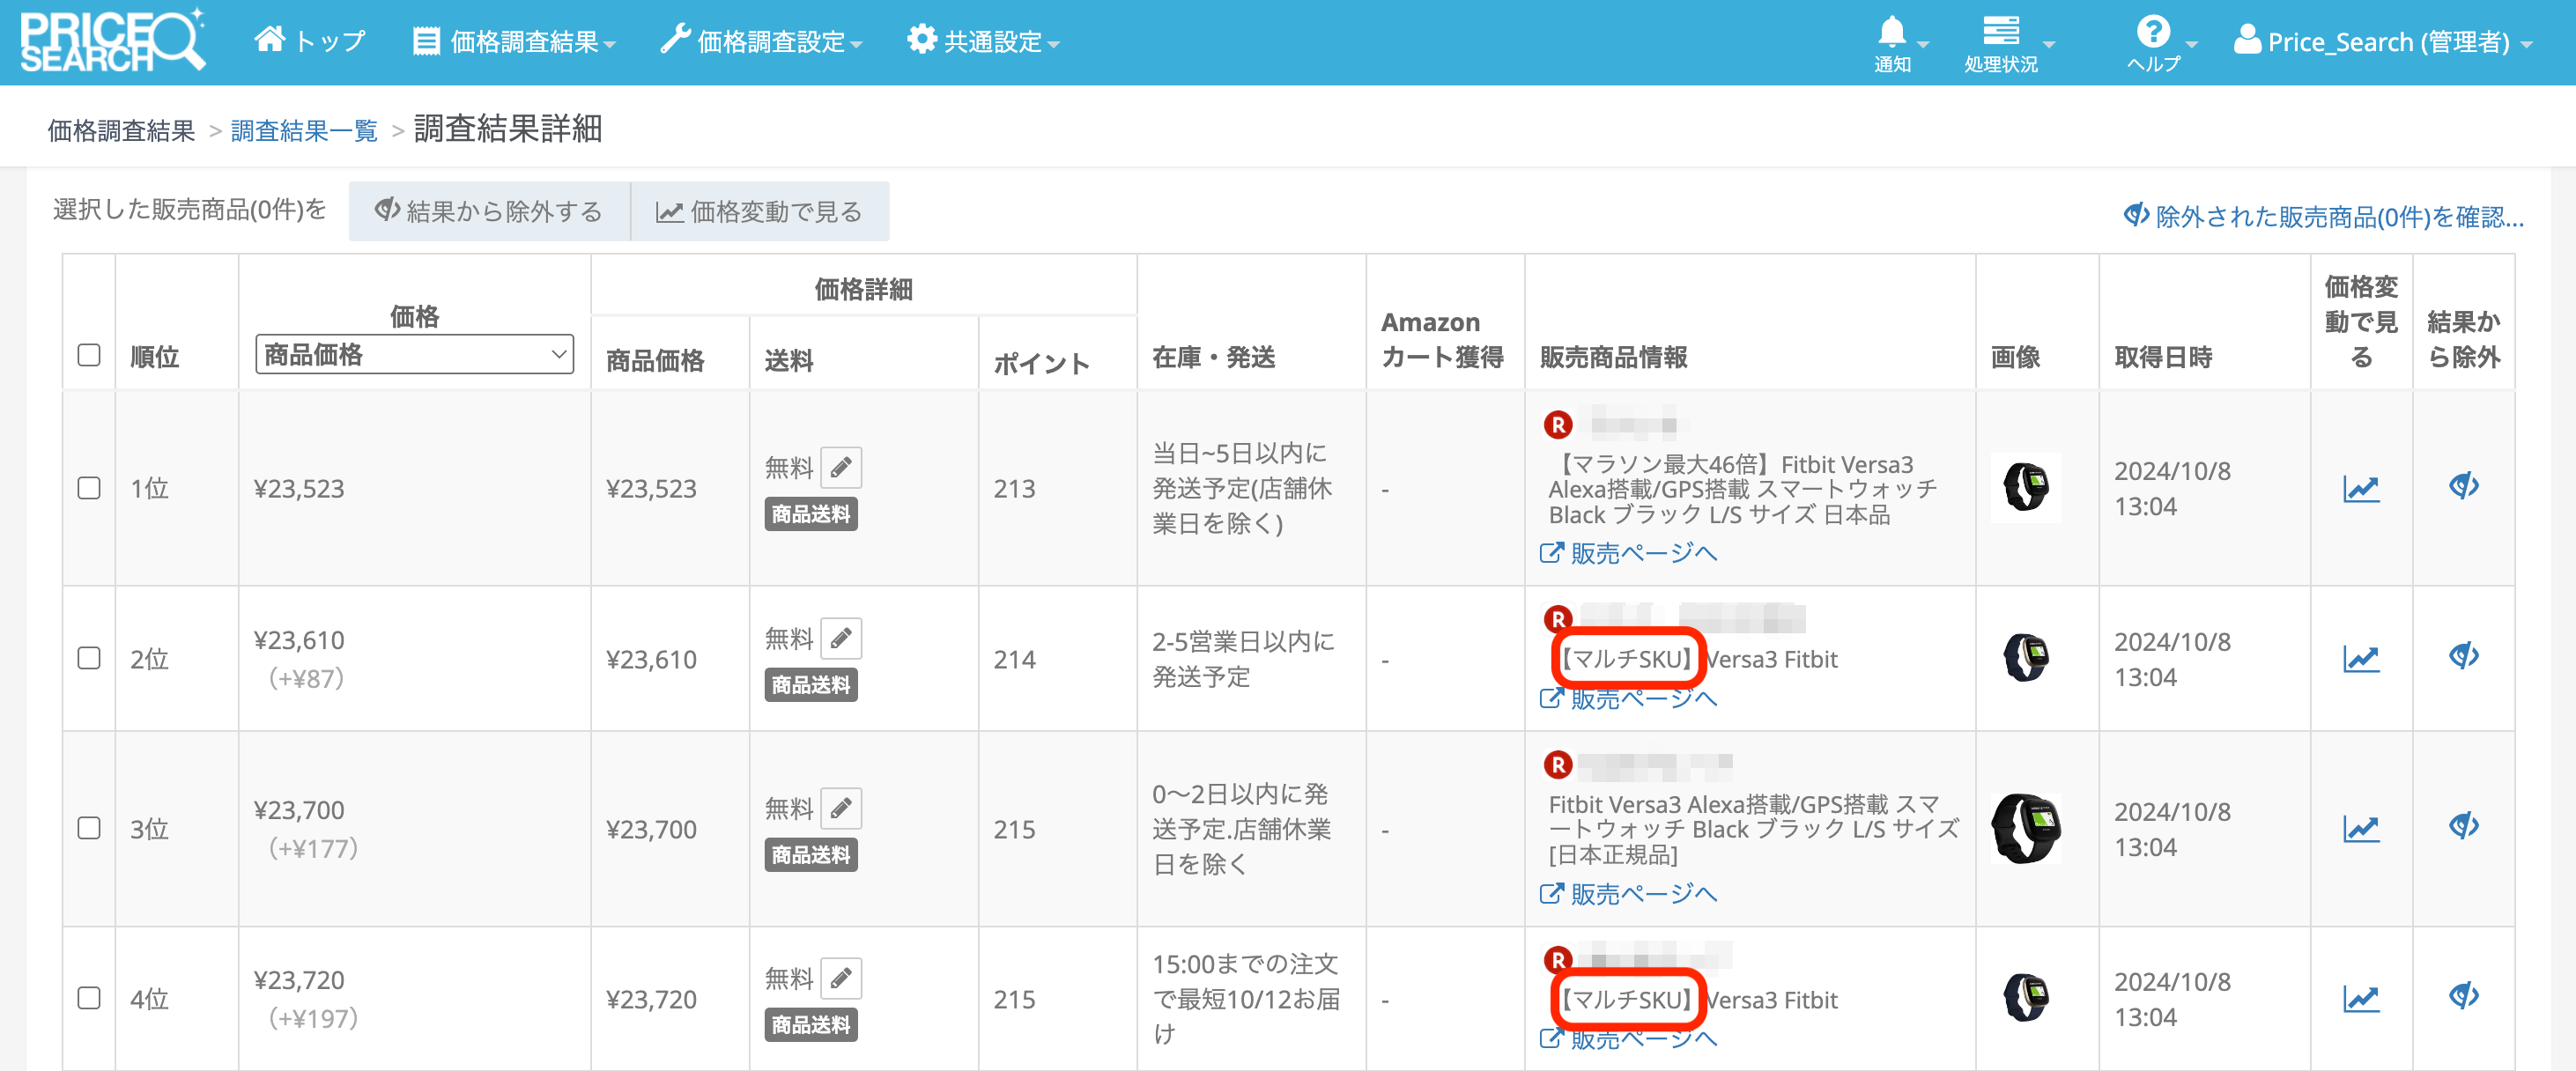Click the notification bell icon

1891,34
